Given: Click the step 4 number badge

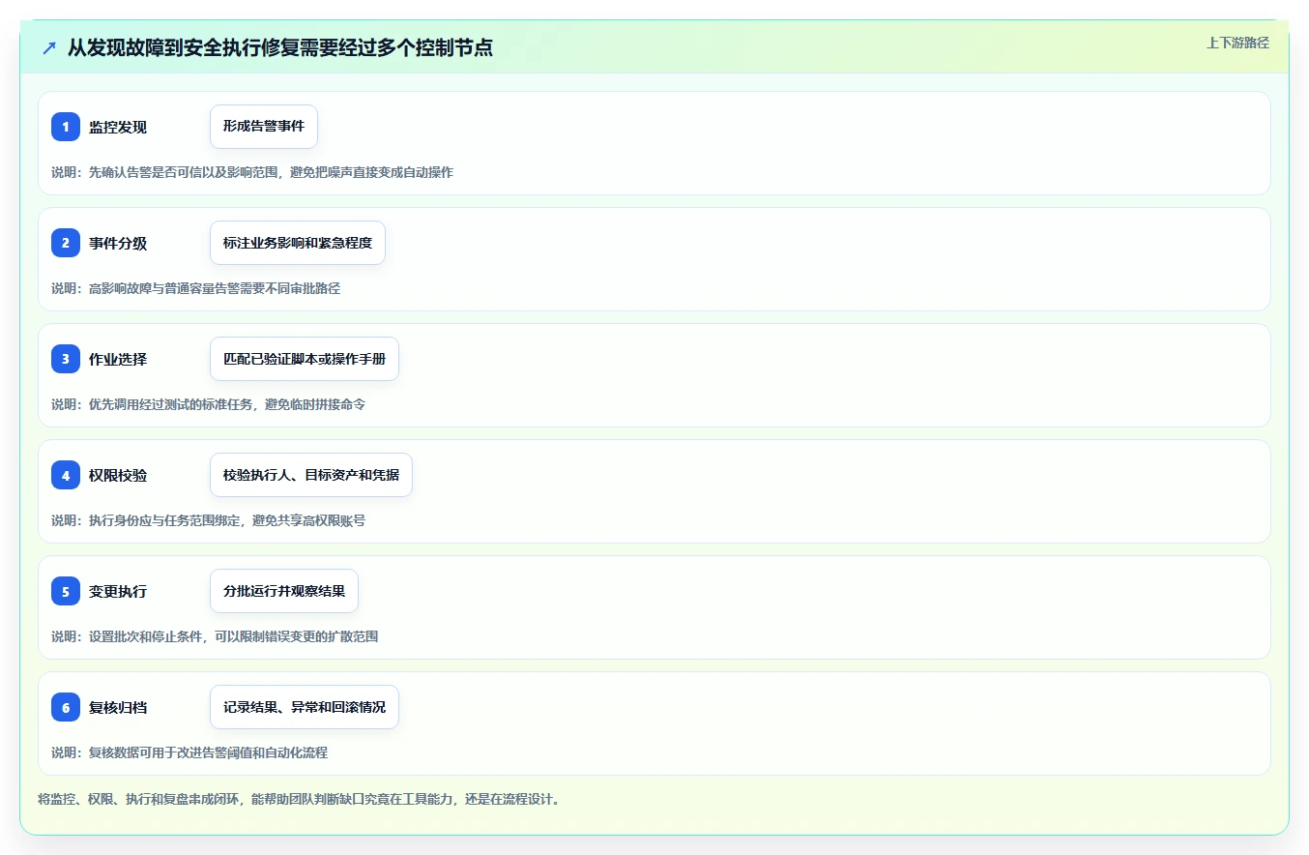Looking at the screenshot, I should coord(66,475).
